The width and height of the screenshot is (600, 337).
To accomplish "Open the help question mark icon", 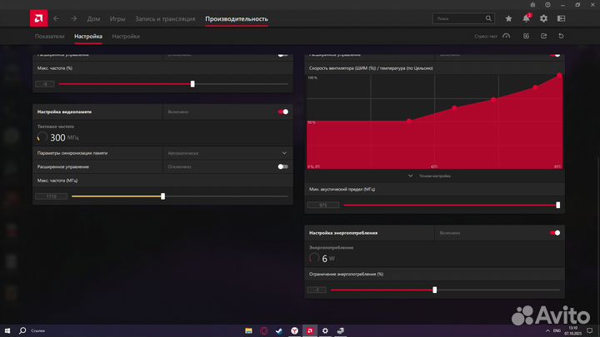I will tap(548, 5).
